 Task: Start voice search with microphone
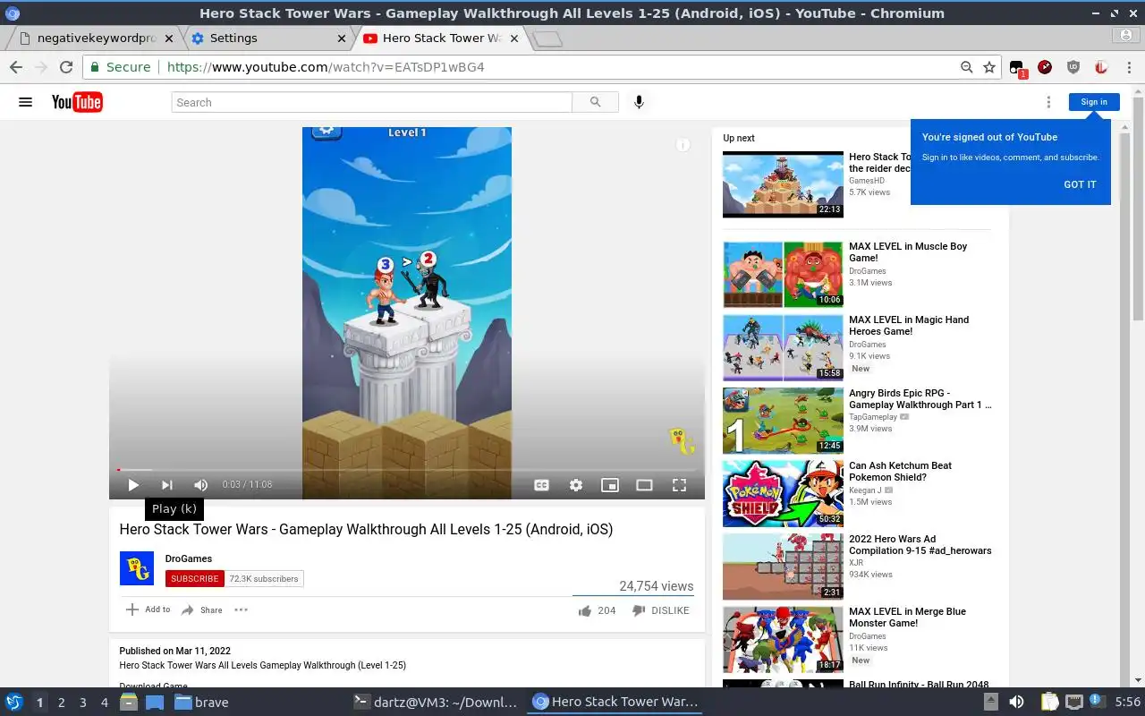639,102
